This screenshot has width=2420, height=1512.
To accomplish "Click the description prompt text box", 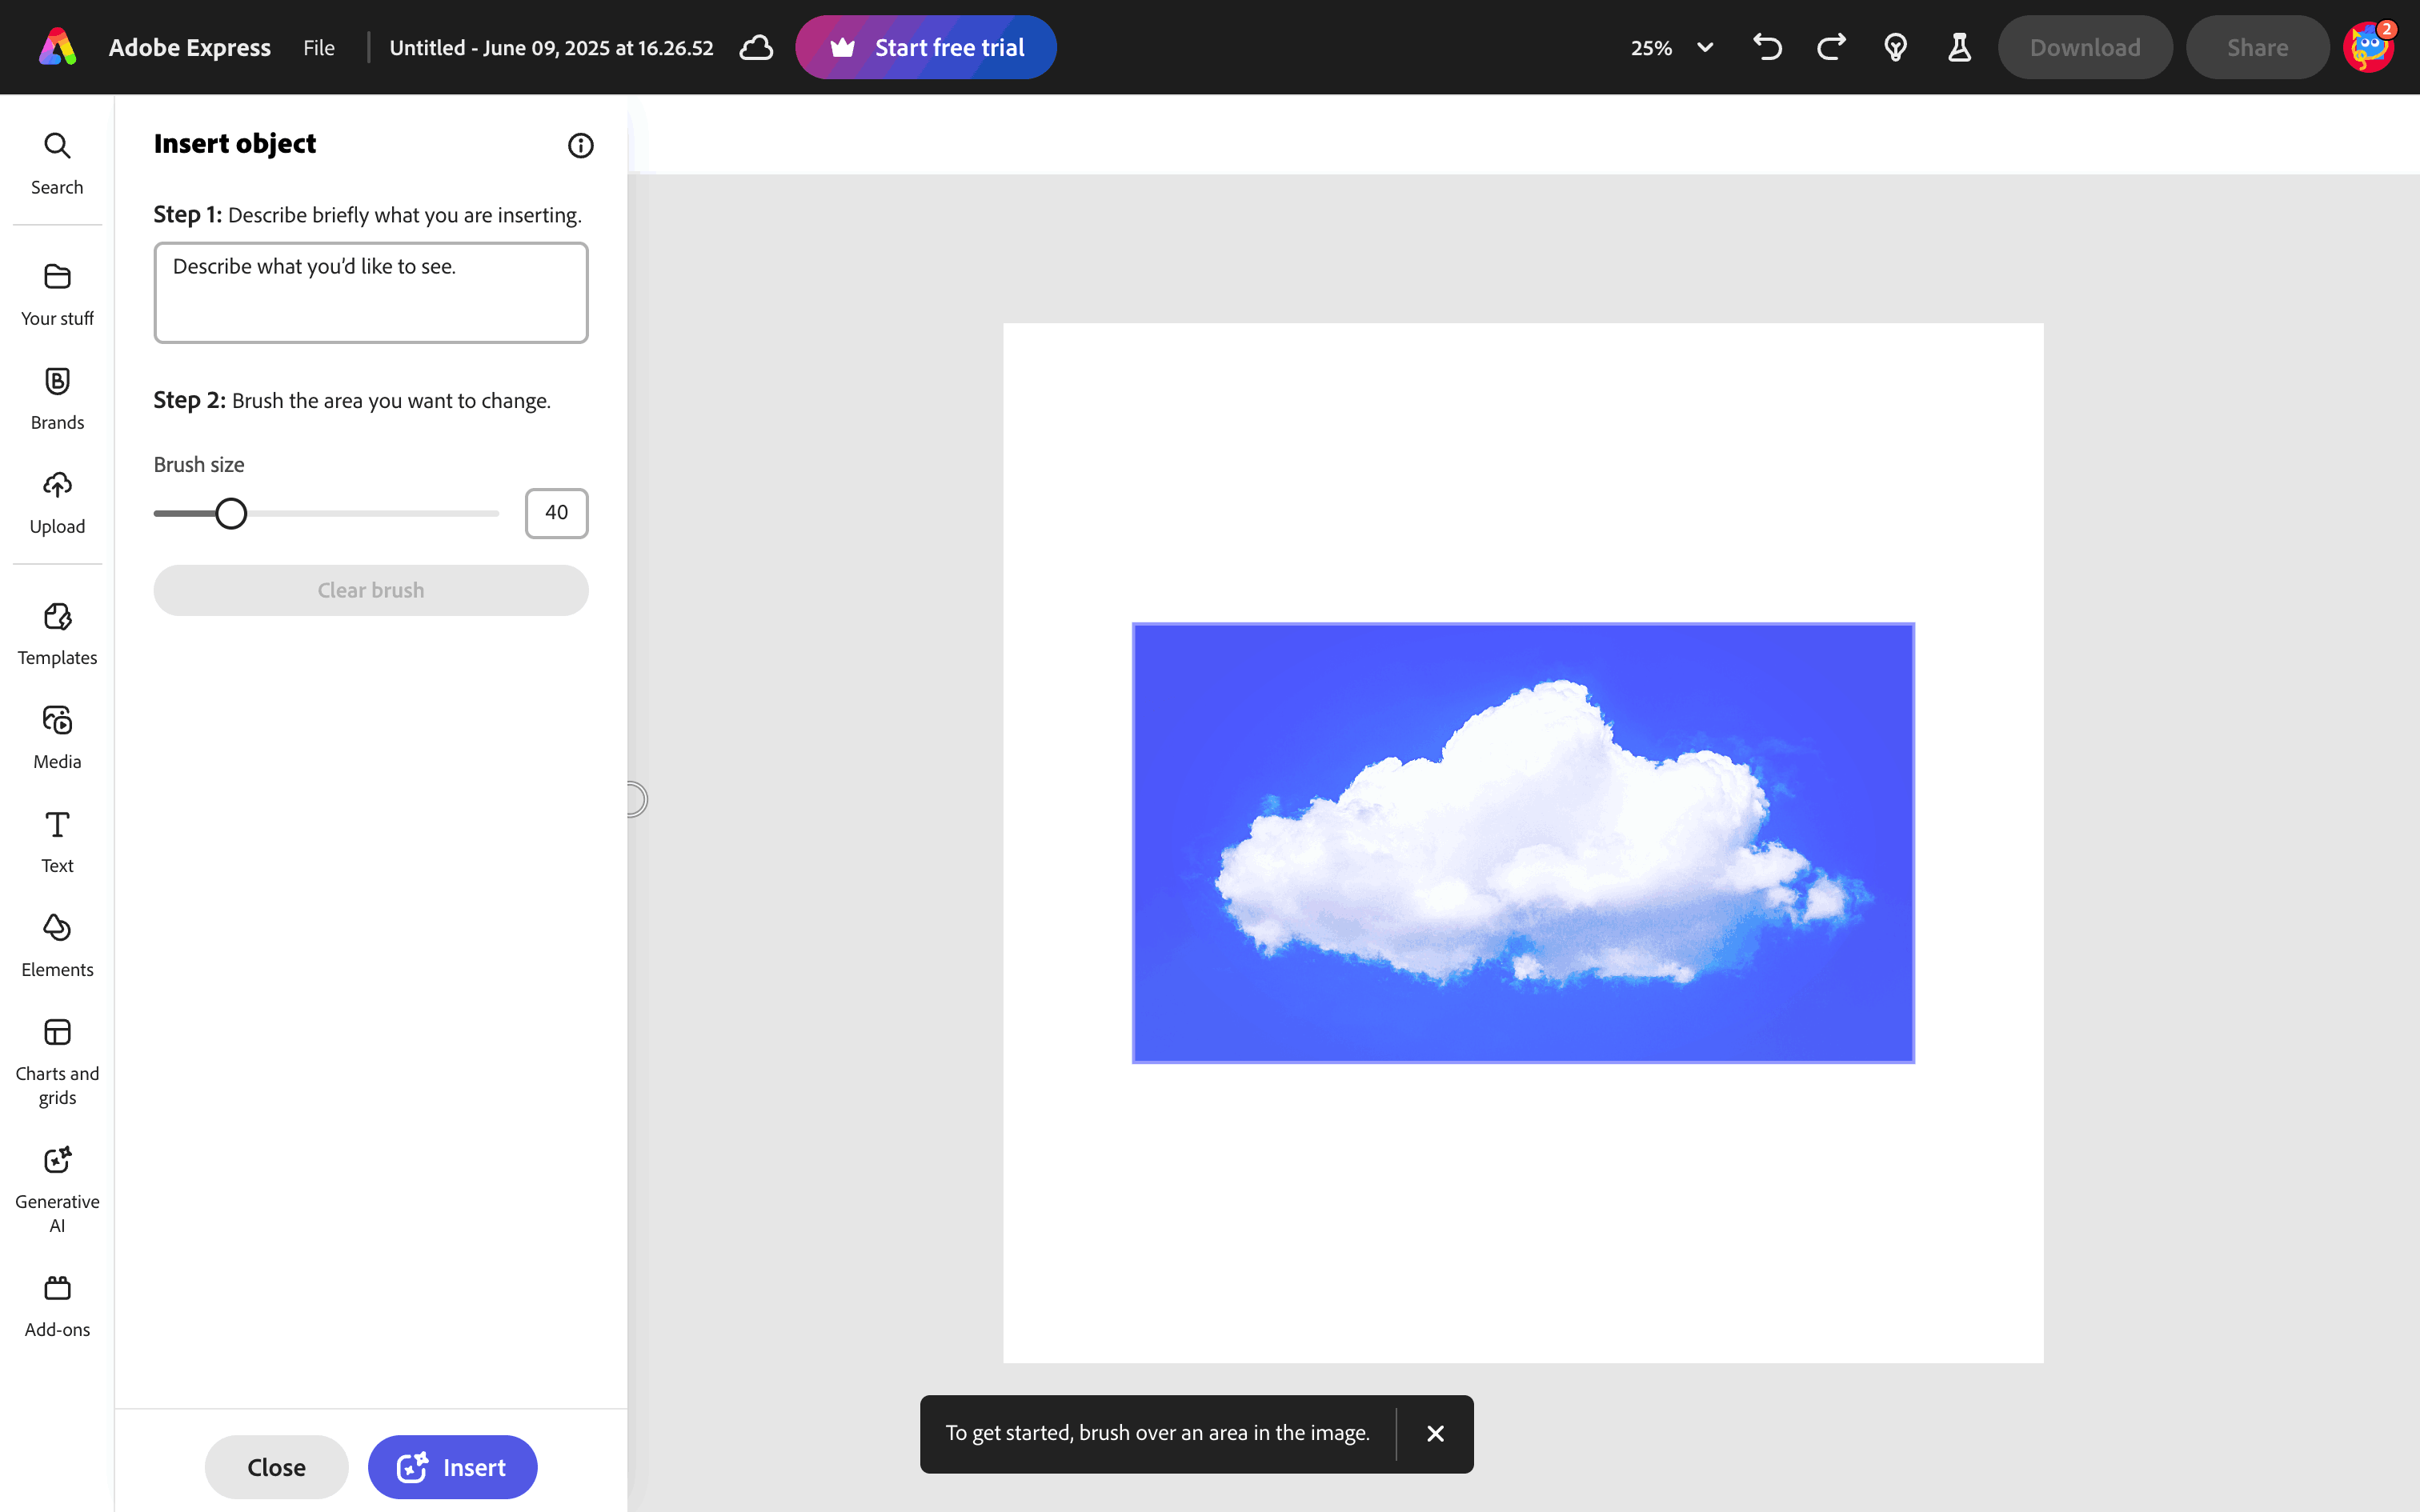I will point(370,292).
